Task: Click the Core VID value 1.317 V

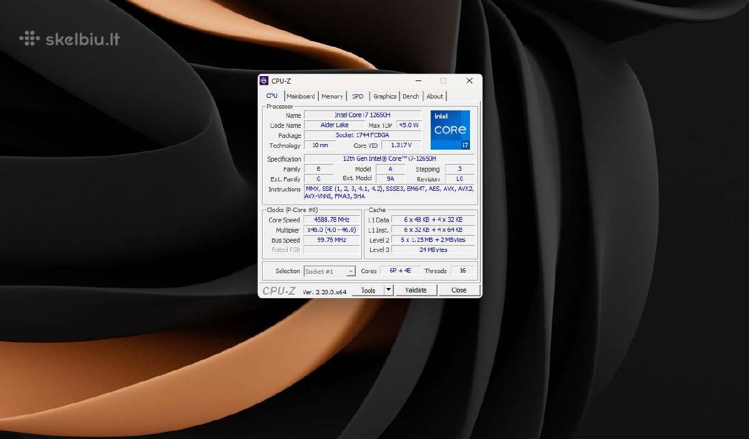Action: pyautogui.click(x=401, y=145)
